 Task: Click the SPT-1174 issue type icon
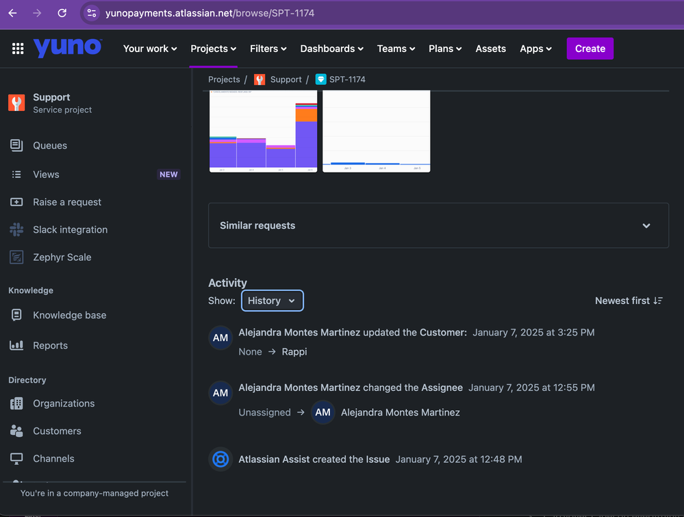tap(320, 79)
